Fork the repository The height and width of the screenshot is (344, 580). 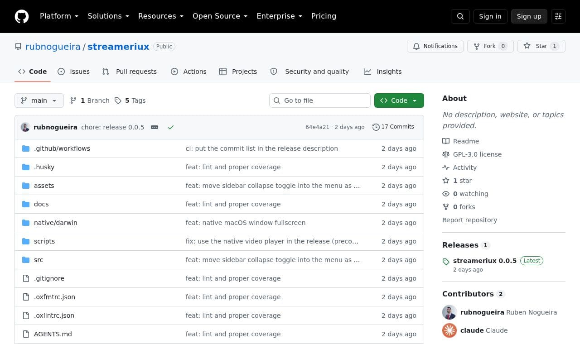(x=490, y=46)
